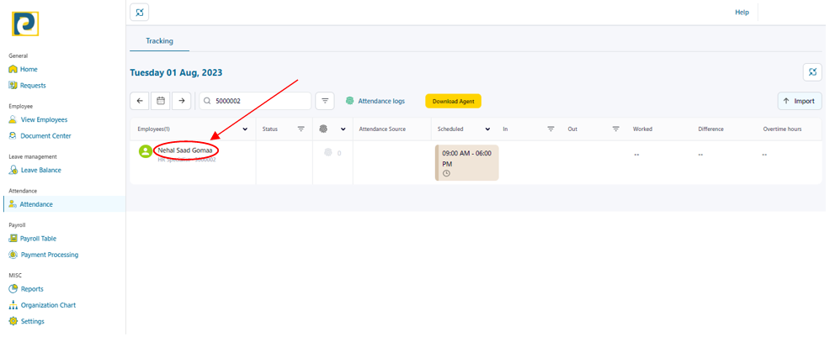This screenshot has height=337, width=835.
Task: Click the Out column filter icon
Action: 615,129
